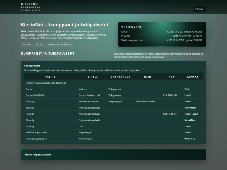Click the VASTUUALUE column header
The image size is (227, 170).
(x=121, y=77)
